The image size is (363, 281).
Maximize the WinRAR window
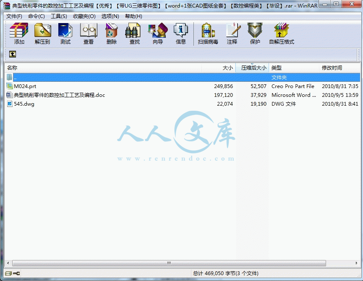(x=337, y=4)
